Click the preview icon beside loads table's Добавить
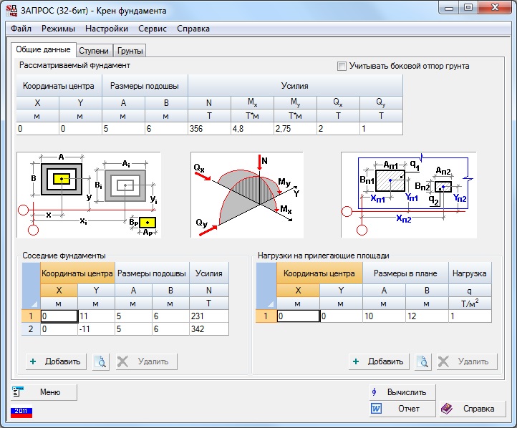Screen dimensions: 517x428 point(422,361)
